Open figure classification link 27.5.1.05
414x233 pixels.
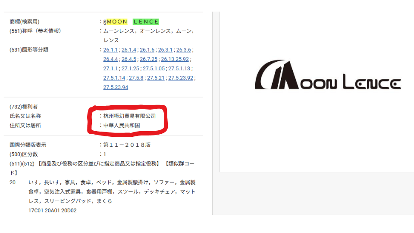click(x=154, y=69)
